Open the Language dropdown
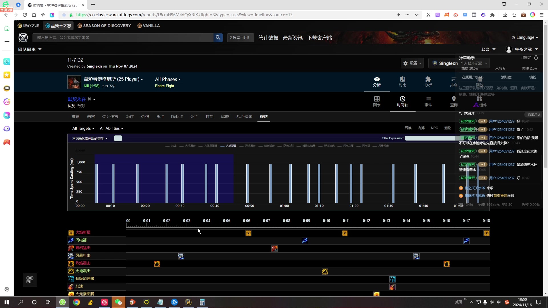The image size is (548, 308). tap(525, 37)
